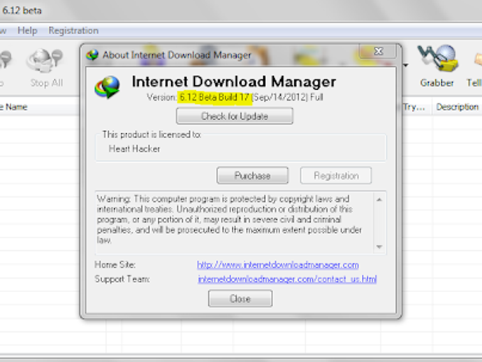
Task: Click the 'Home Site:' label
Action: 115,265
